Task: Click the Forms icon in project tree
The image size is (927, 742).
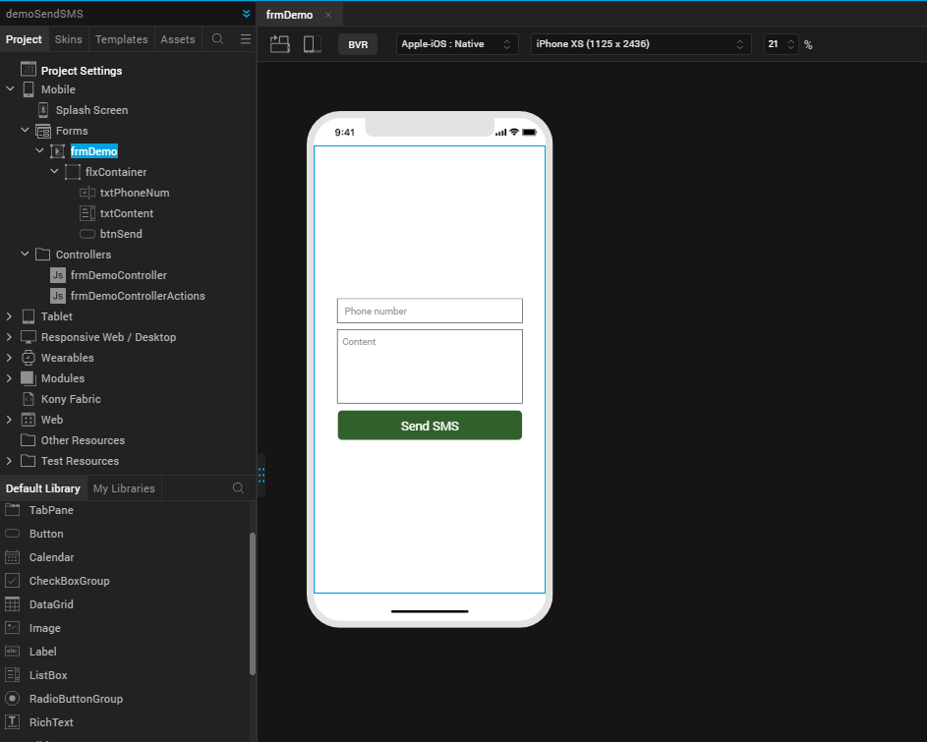Action: [43, 131]
